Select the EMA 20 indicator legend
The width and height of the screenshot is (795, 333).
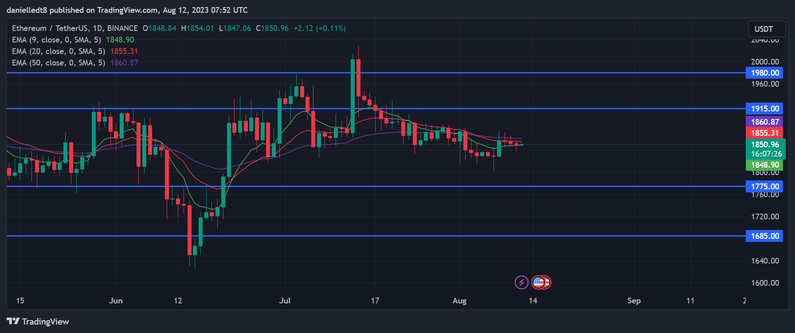(58, 51)
